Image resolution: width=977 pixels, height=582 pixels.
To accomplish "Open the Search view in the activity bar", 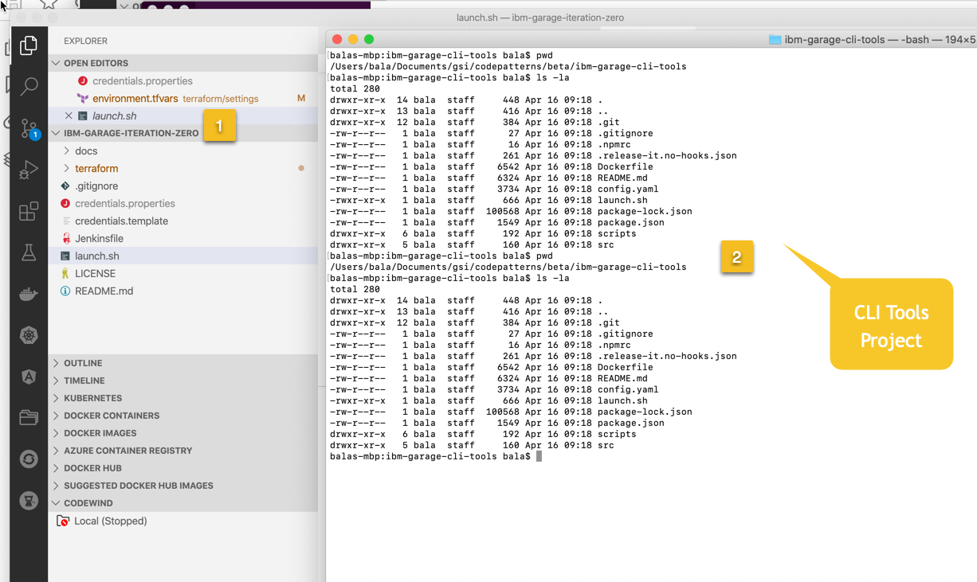I will coord(29,86).
